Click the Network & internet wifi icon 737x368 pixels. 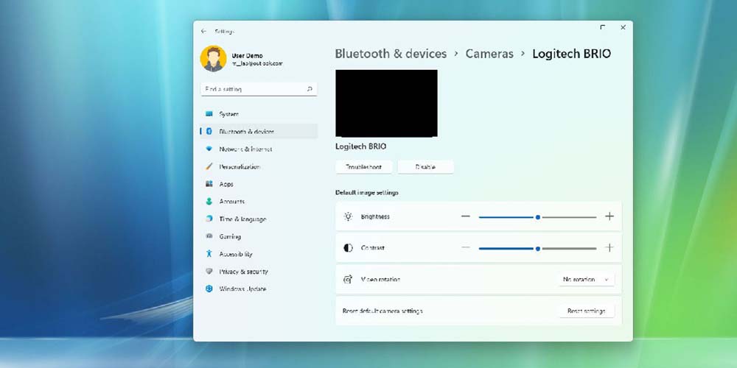[209, 149]
